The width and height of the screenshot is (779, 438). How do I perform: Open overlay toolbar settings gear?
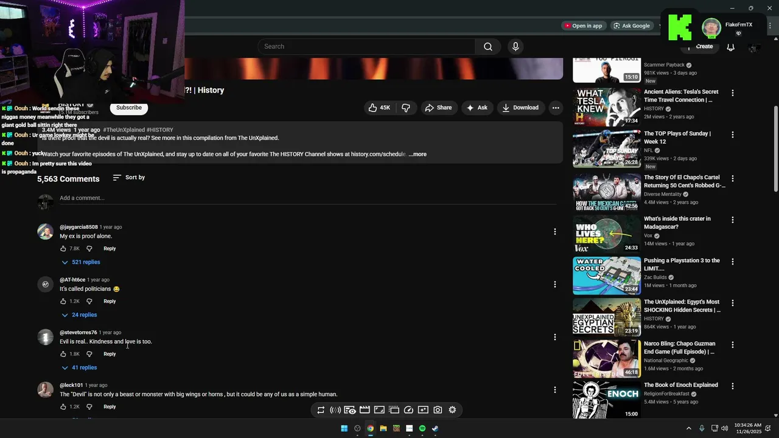(452, 410)
